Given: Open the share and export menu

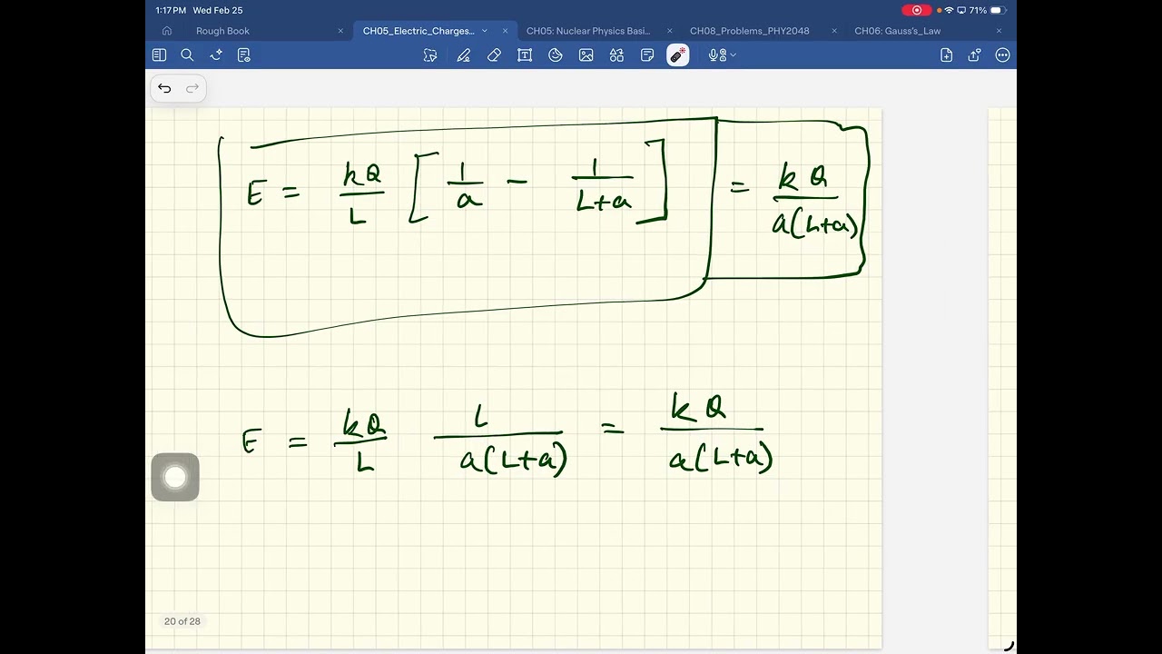Looking at the screenshot, I should [974, 55].
